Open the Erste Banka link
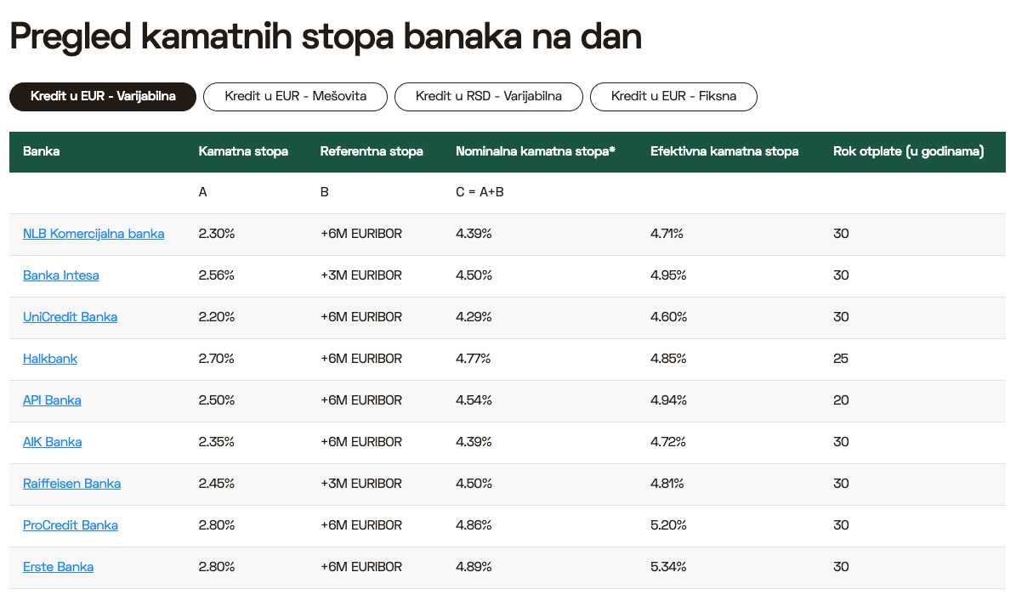Screen dimensions: 1033x595 58,567
